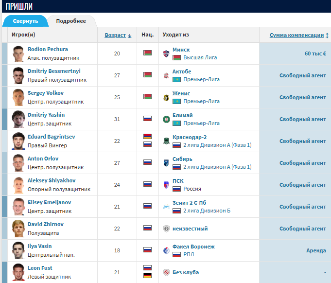331x283 pixels.
Task: Open the 2 лига Дивизион Б link
Action: [x=207, y=211]
